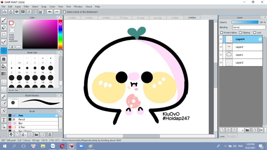Switch to the guy.png document tab
The height and width of the screenshot is (150, 267).
[158, 18]
